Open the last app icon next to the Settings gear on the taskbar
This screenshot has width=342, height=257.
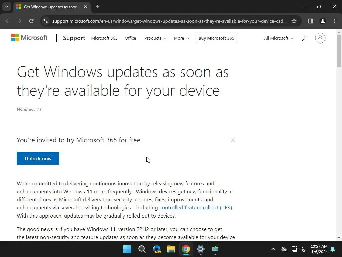click(215, 249)
